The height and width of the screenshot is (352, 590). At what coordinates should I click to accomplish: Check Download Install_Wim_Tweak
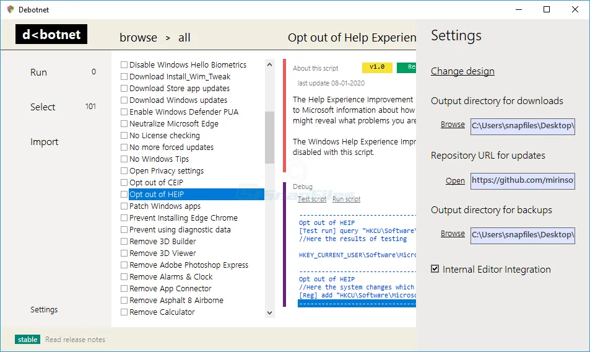coord(124,76)
